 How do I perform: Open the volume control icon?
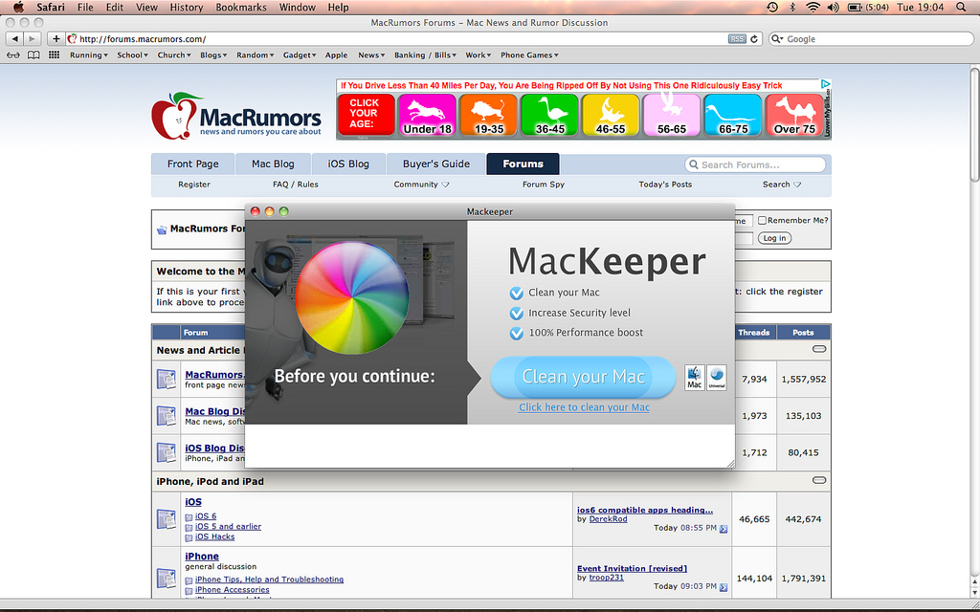click(x=834, y=7)
